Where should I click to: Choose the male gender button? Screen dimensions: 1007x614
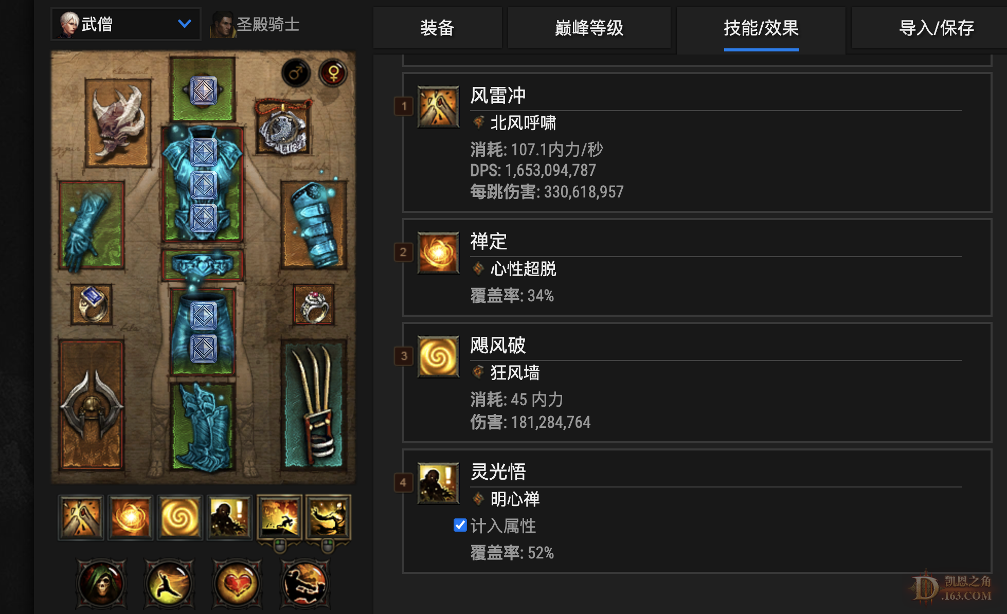[296, 73]
